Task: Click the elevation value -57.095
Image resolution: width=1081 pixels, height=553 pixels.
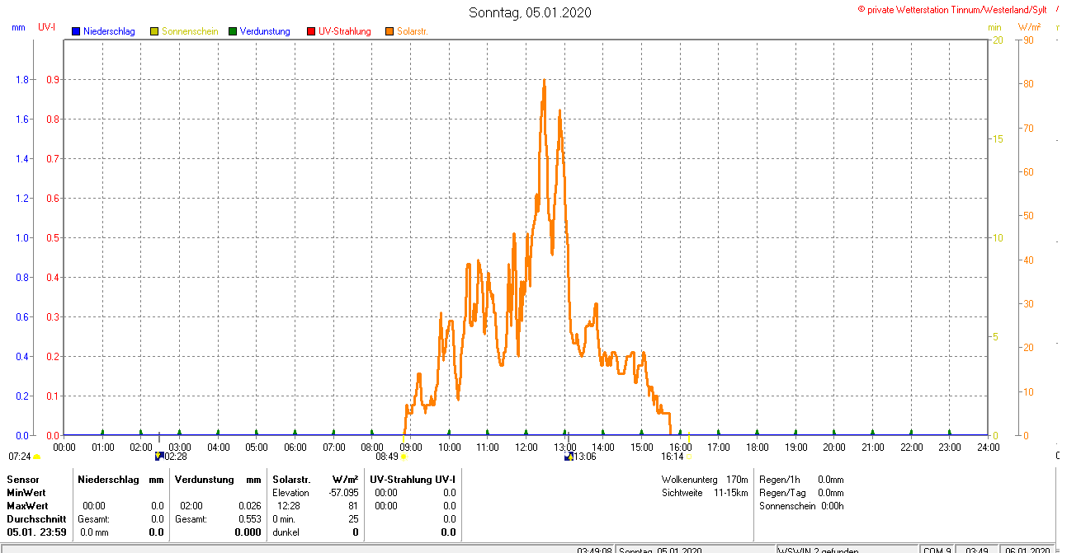Action: coord(343,493)
